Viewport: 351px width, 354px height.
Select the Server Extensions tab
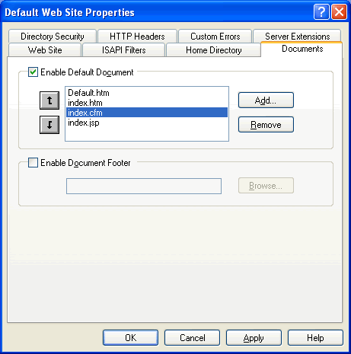(297, 37)
